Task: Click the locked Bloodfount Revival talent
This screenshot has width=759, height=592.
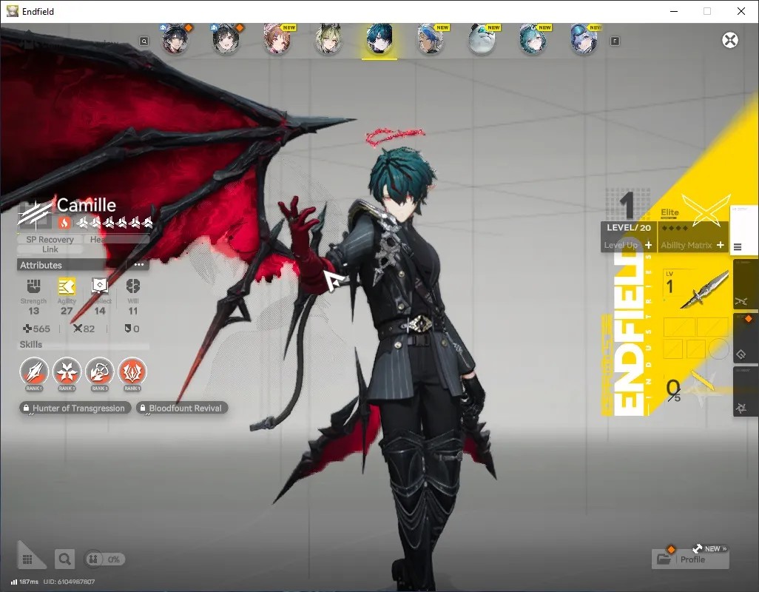Action: pyautogui.click(x=182, y=408)
